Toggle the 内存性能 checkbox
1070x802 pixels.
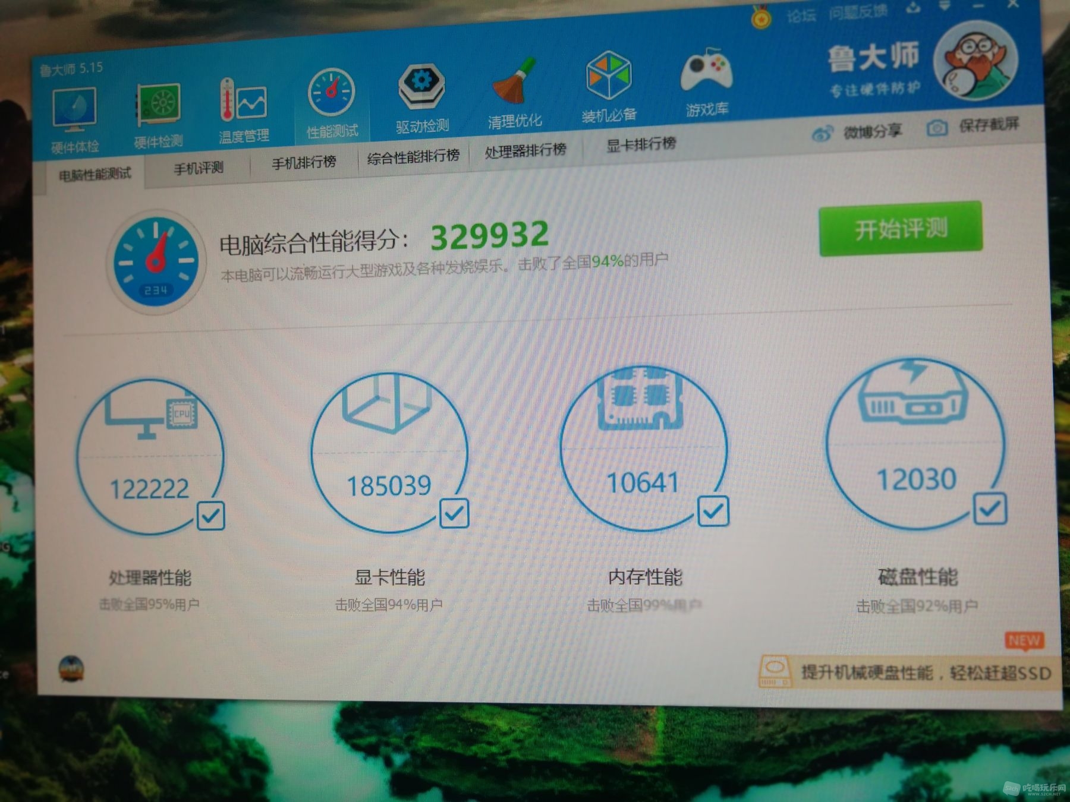tap(713, 511)
